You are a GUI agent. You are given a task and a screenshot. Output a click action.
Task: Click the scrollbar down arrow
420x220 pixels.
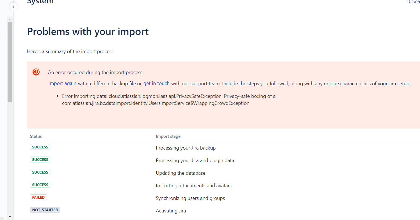[x=10, y=216]
